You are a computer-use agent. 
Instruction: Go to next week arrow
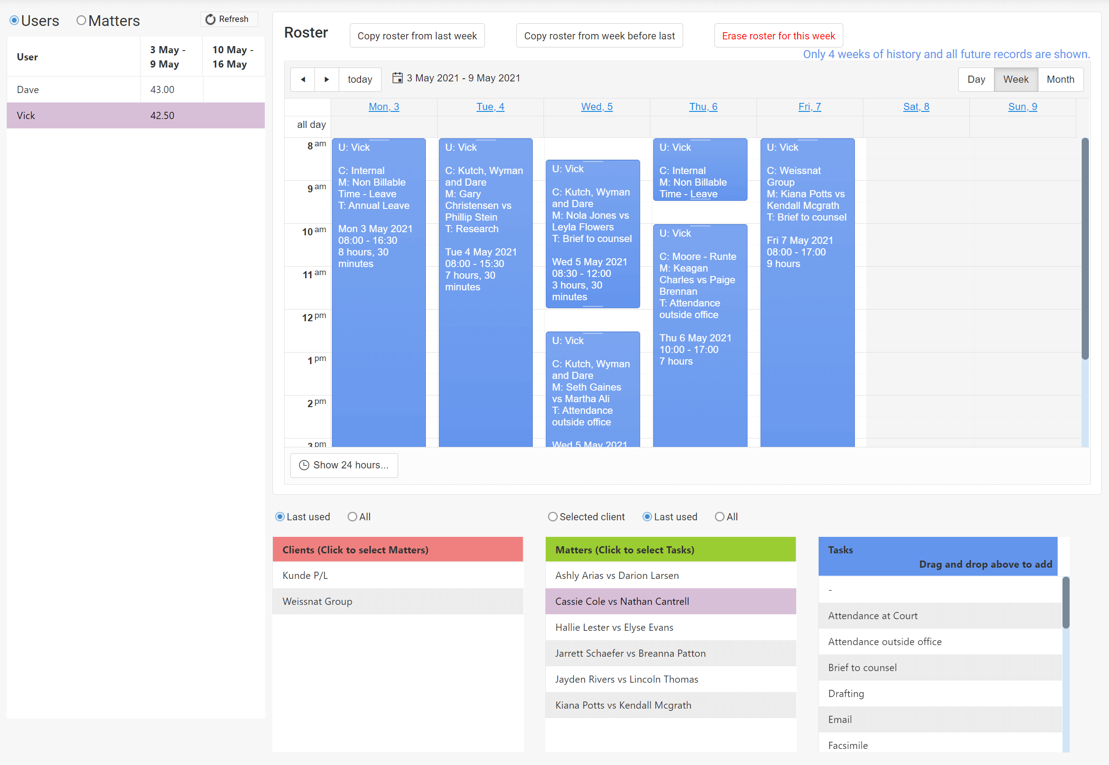(x=327, y=80)
